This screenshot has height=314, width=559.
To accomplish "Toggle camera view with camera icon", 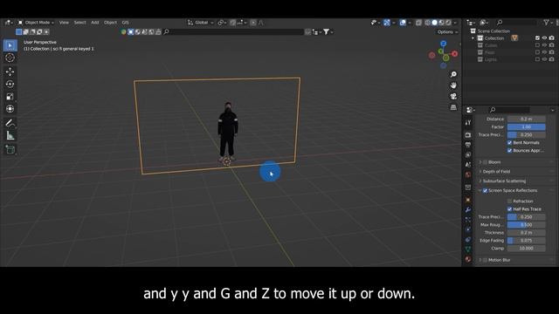I will click(x=453, y=97).
